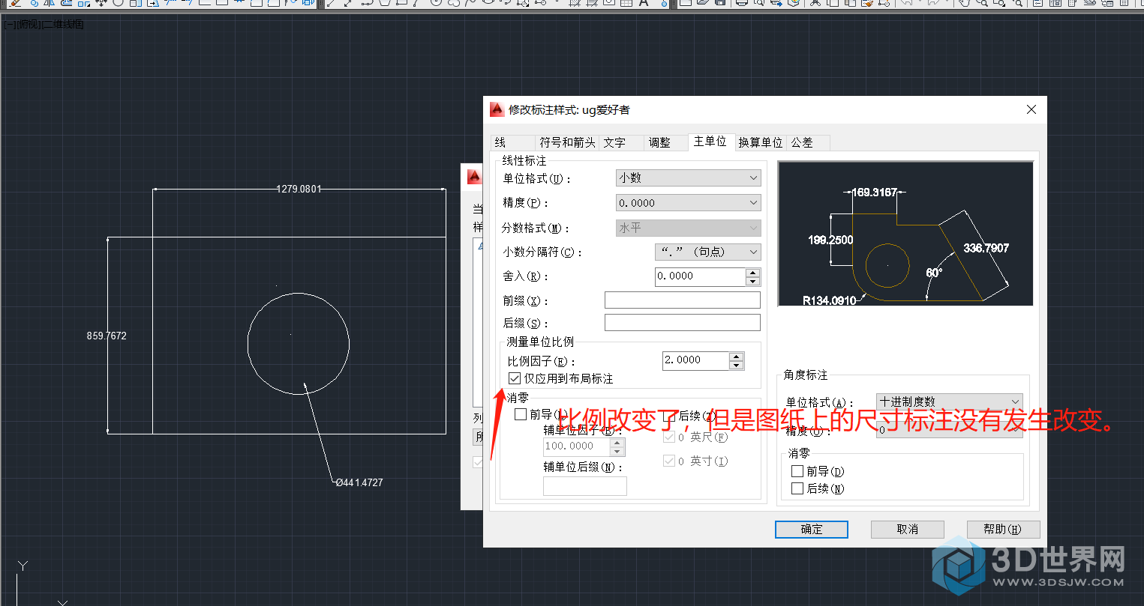Check the linear 消零 前导 checkbox
1144x606 pixels.
[x=521, y=414]
